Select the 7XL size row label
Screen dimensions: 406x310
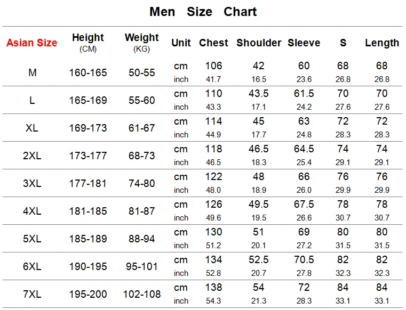[x=32, y=294]
